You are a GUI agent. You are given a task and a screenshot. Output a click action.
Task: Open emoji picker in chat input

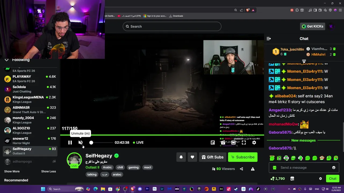coord(334,168)
